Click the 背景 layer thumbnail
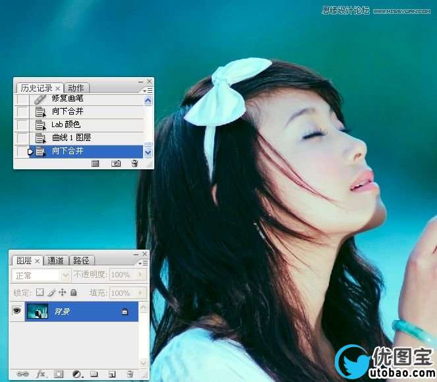437x382 pixels. (38, 312)
